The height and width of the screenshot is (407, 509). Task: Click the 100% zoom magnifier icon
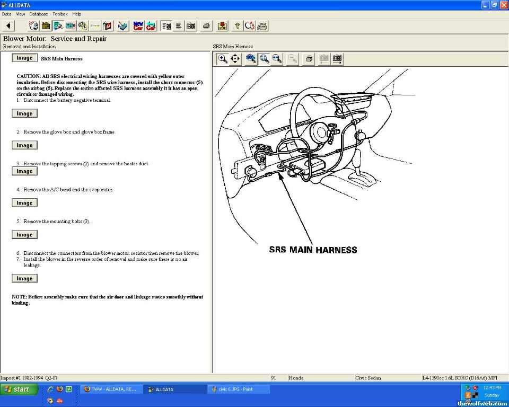[251, 59]
